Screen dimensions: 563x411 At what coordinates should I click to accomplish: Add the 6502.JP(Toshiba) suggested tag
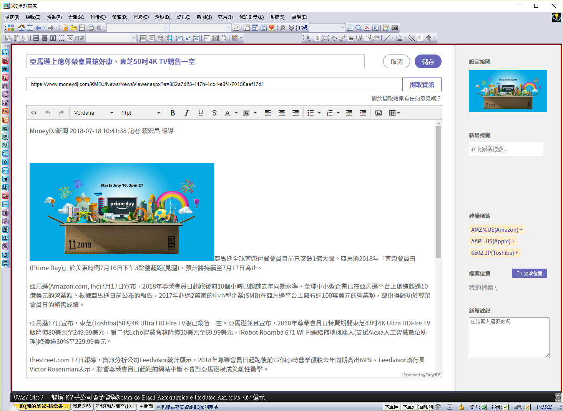495,253
